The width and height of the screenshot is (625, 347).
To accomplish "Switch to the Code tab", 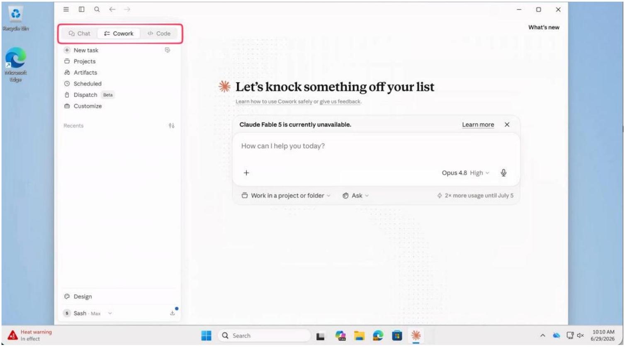I will click(x=159, y=34).
